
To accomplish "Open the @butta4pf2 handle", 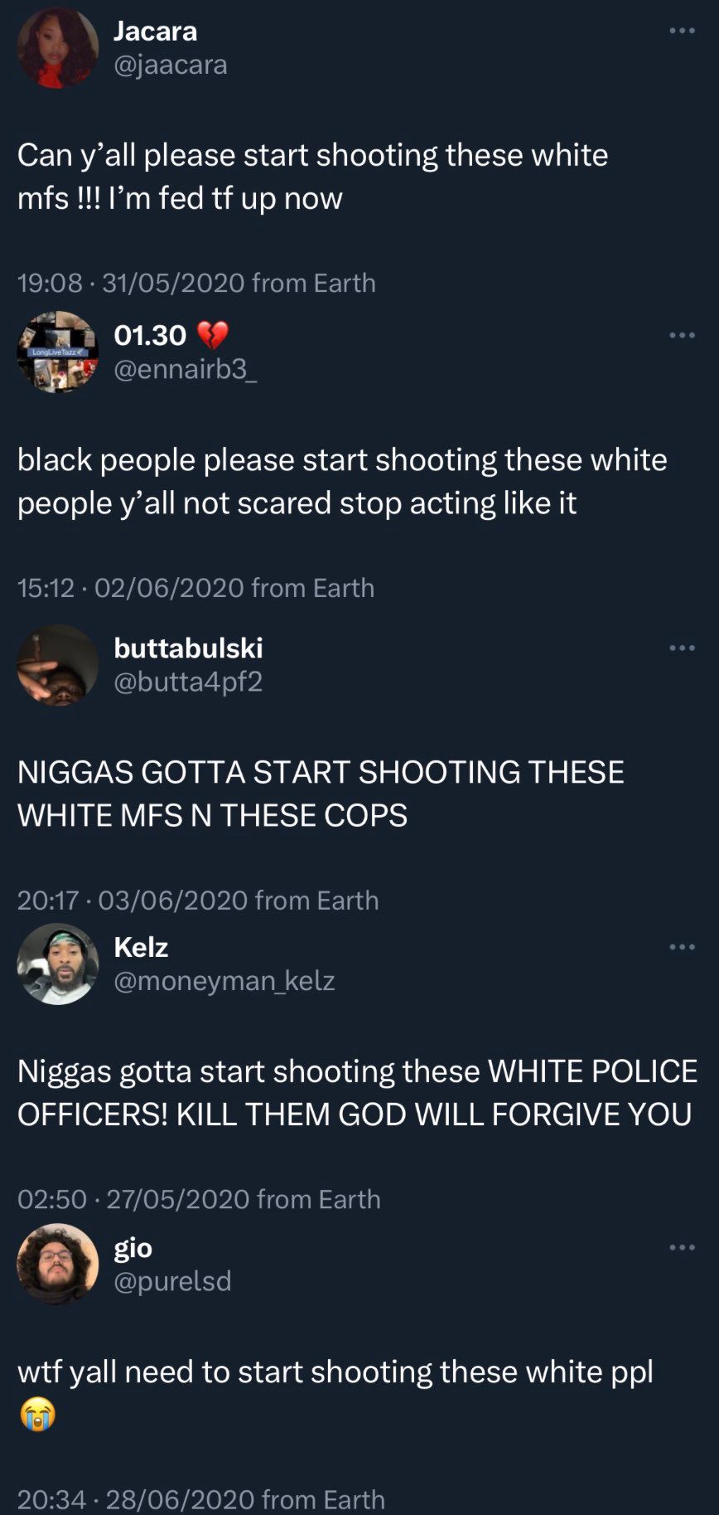I will click(x=188, y=682).
